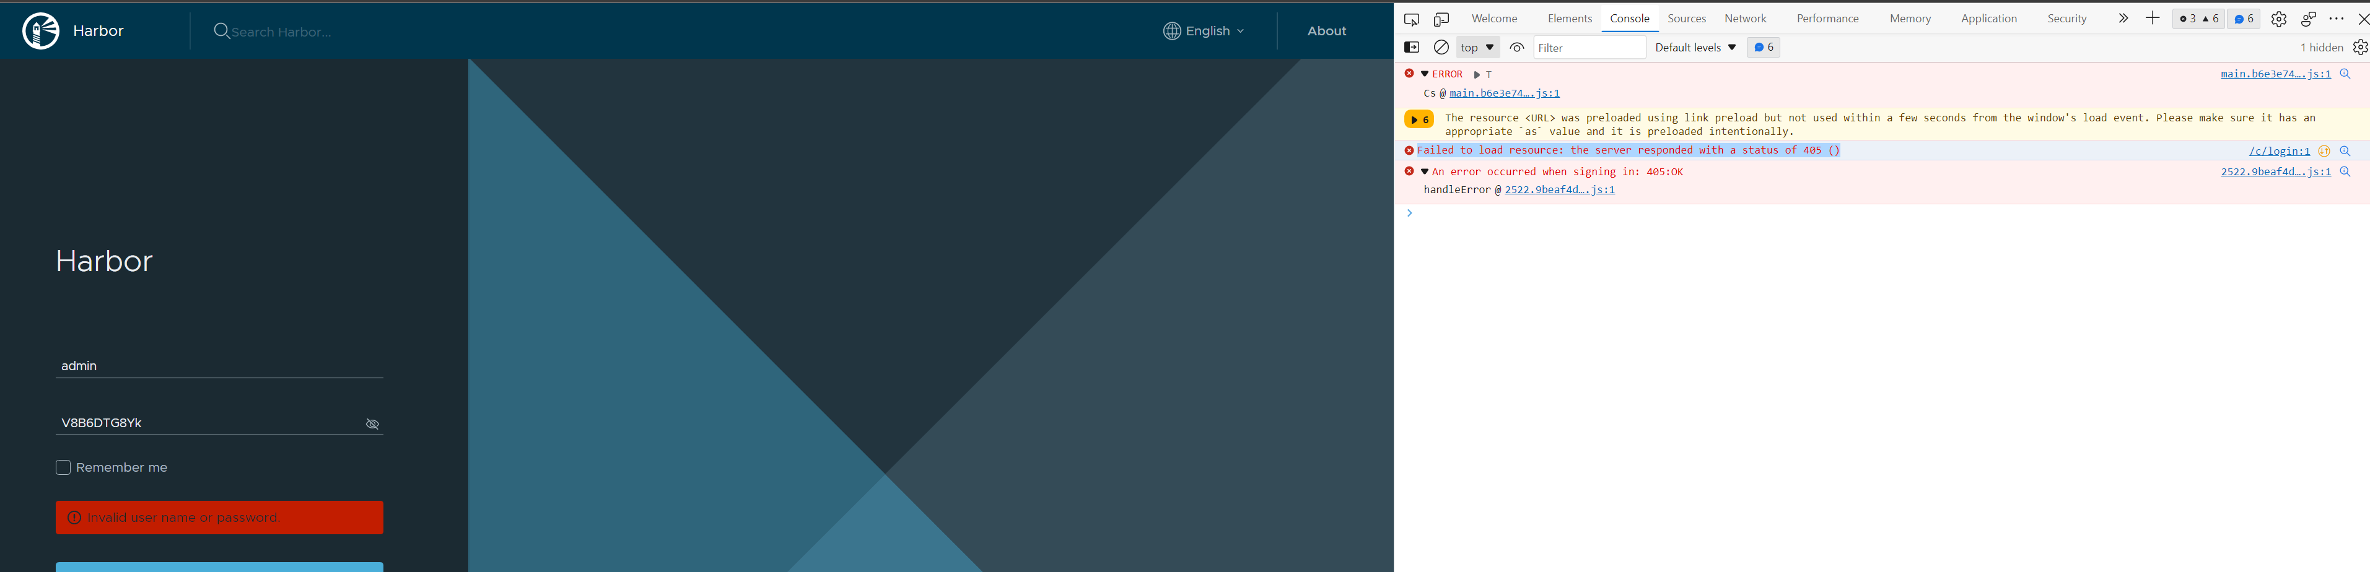Image resolution: width=2370 pixels, height=572 pixels.
Task: Toggle the device toolbar icon
Action: click(x=1441, y=19)
